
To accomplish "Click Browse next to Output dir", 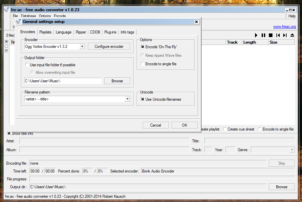I will pos(282,187).
